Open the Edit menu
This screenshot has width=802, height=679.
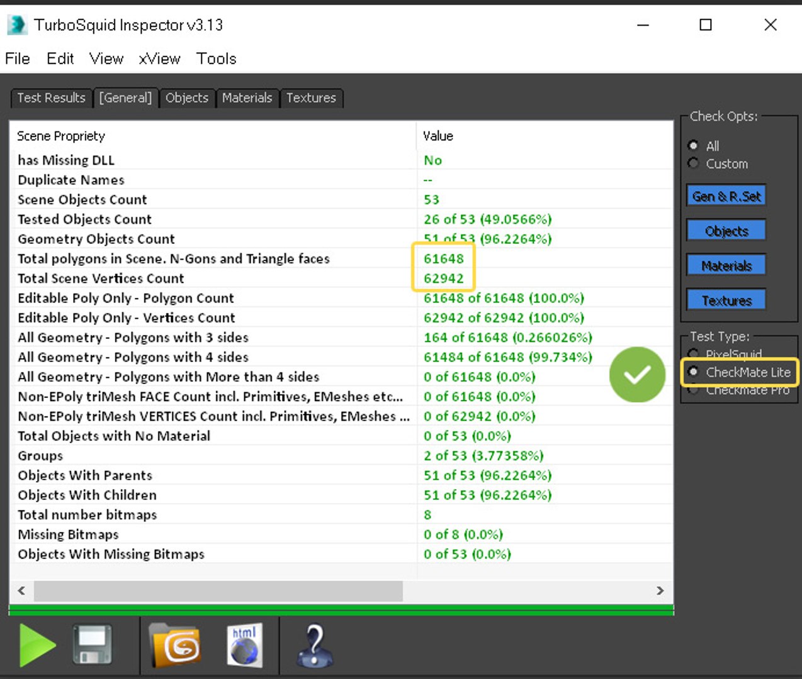(x=60, y=58)
